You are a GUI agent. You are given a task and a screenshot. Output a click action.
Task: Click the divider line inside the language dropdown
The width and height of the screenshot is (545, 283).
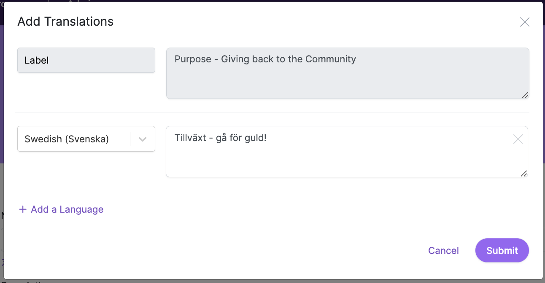pyautogui.click(x=130, y=139)
